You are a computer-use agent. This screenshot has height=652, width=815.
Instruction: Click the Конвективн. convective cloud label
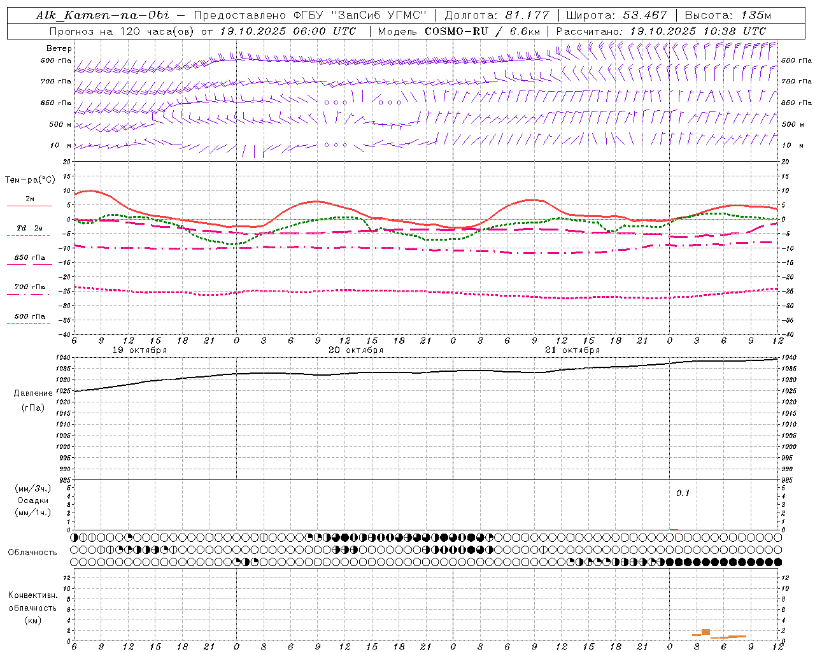(x=32, y=595)
